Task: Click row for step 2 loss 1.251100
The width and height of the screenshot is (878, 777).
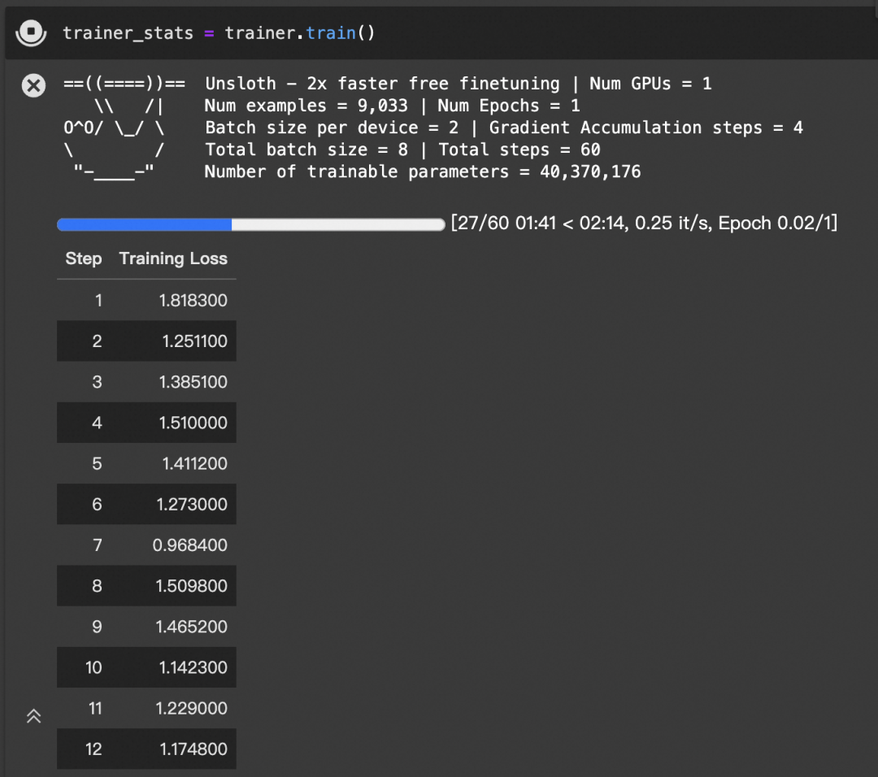Action: 146,341
